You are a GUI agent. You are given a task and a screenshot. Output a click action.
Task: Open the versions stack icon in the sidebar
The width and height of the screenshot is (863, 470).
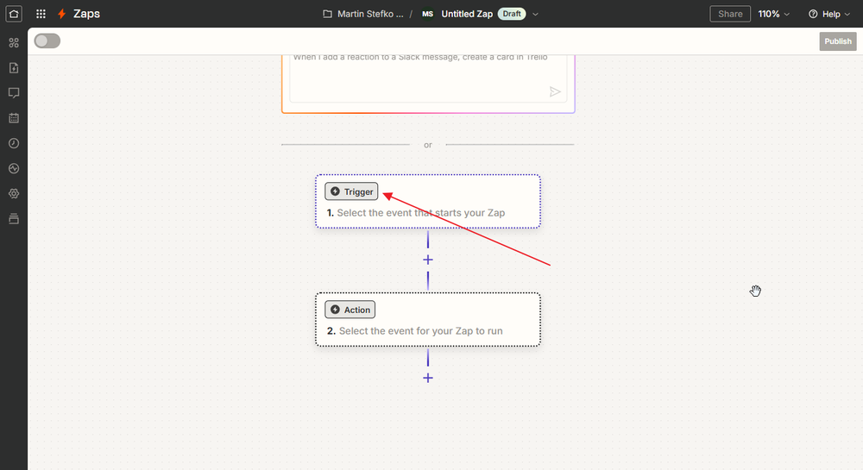14,219
